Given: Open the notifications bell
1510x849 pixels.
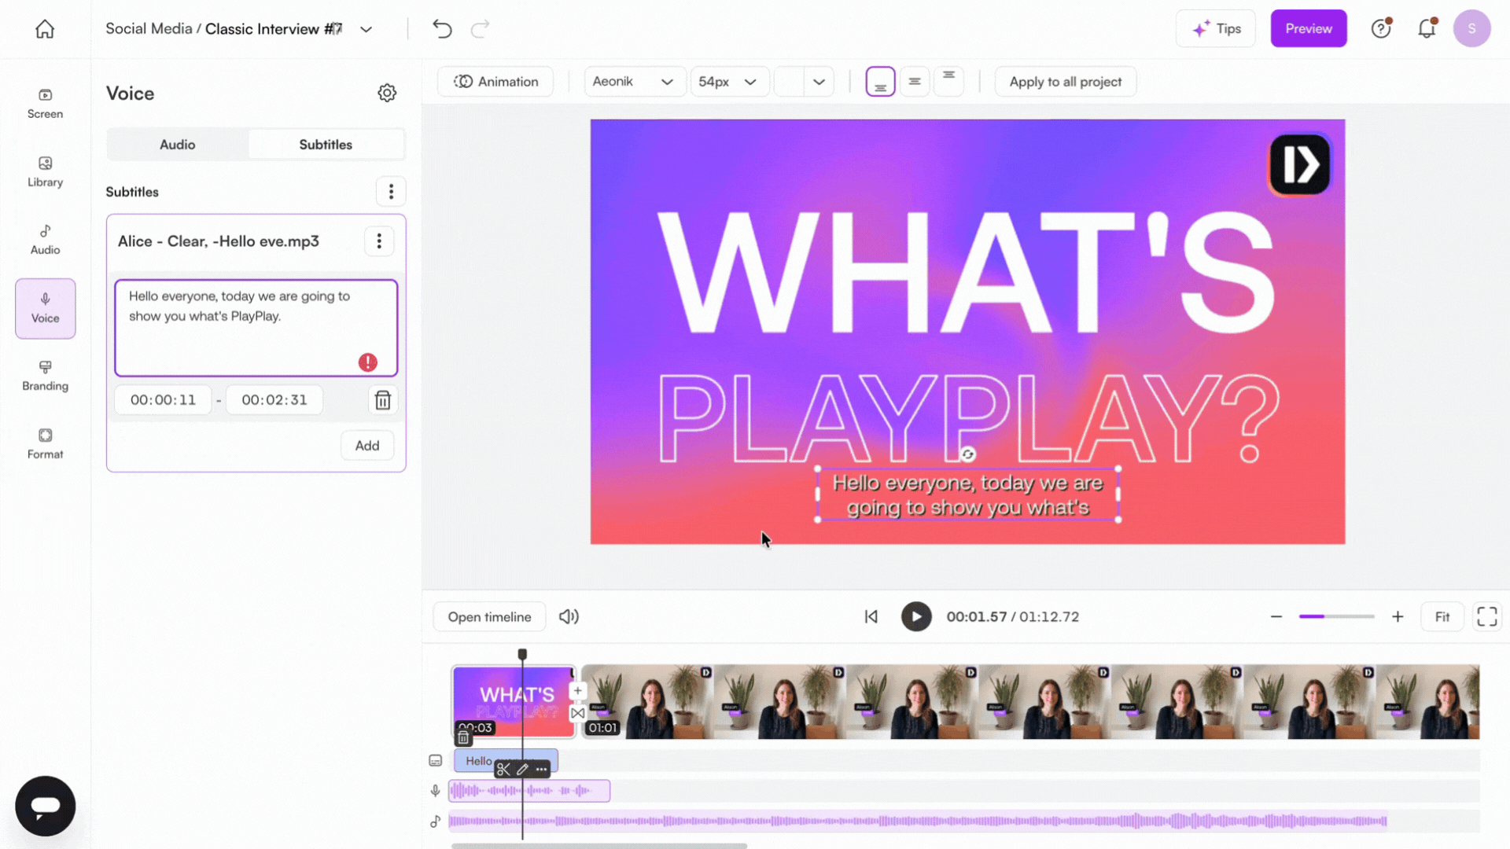Looking at the screenshot, I should pyautogui.click(x=1427, y=28).
